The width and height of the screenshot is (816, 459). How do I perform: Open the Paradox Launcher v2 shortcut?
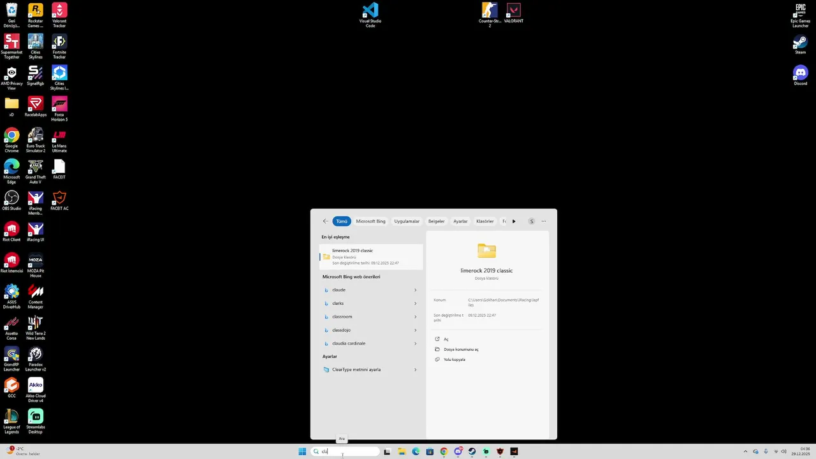(36, 359)
